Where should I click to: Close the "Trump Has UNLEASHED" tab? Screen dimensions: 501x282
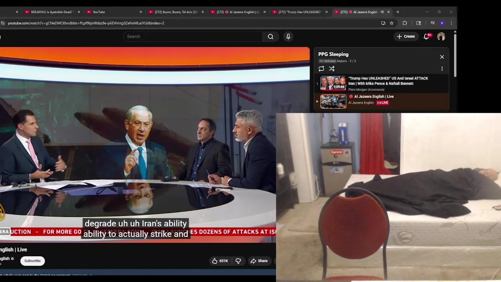[x=326, y=12]
